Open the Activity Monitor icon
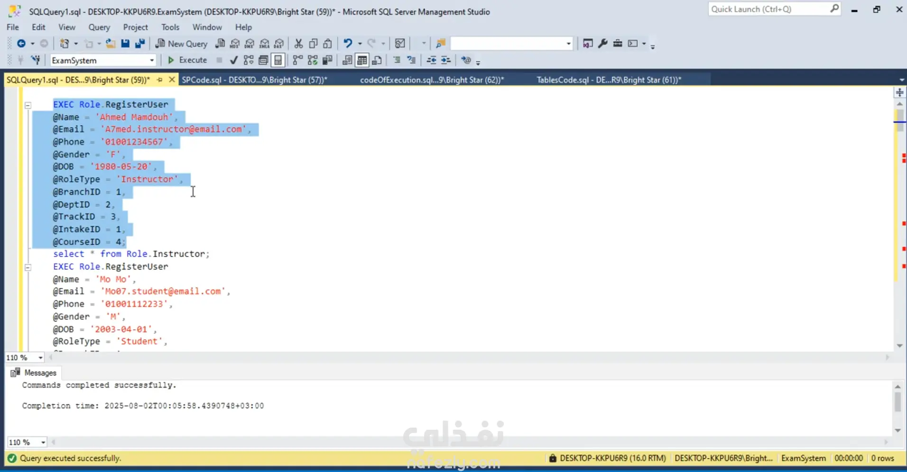The height and width of the screenshot is (472, 907). pyautogui.click(x=400, y=44)
